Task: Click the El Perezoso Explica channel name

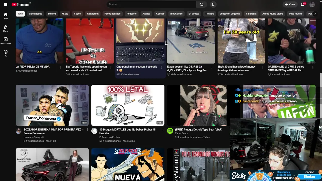Action: 109,137
